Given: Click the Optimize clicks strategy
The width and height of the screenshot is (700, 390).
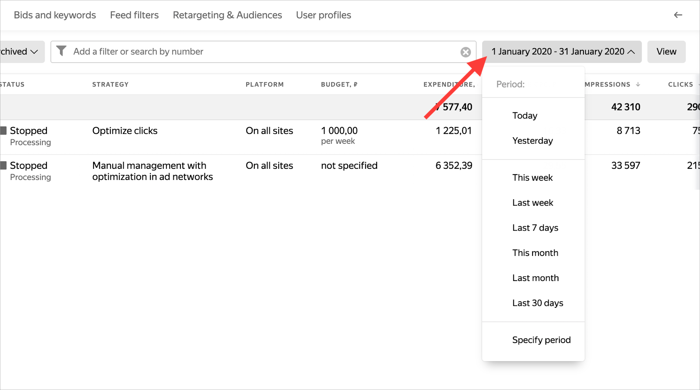Looking at the screenshot, I should [x=125, y=131].
